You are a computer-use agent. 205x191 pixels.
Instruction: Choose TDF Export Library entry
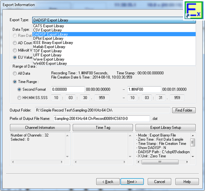coord(114,51)
